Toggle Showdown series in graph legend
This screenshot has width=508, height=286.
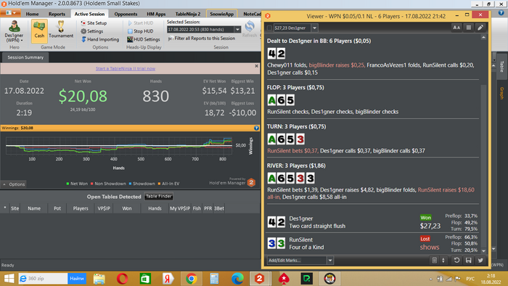tap(142, 184)
